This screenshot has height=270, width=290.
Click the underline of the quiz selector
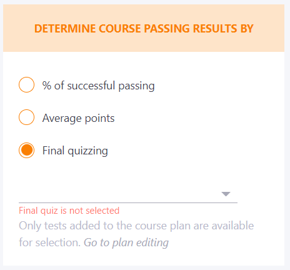click(x=128, y=202)
